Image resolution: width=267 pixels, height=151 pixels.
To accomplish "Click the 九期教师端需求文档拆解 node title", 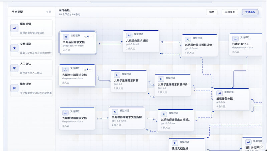I will (x=127, y=117).
